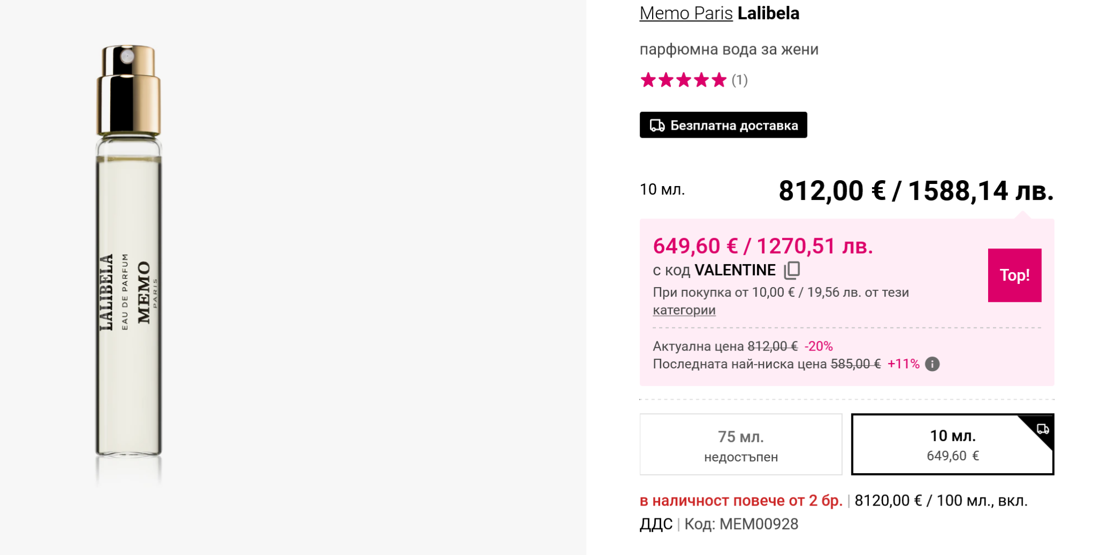Image resolution: width=1101 pixels, height=555 pixels.
Task: Click the truck icon in Безплатна доставка badge
Action: tap(657, 125)
